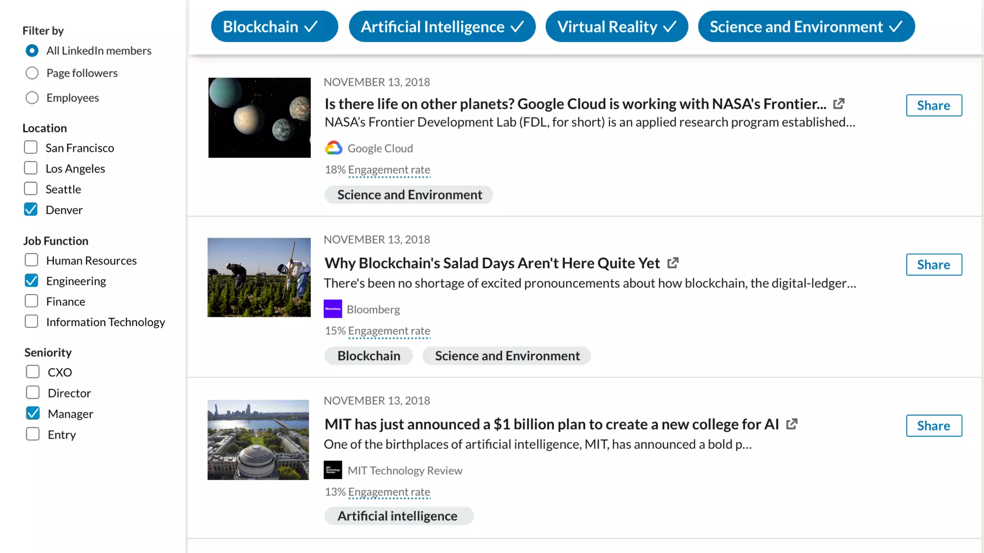Click the Artificial intelligence tag on MIT article
Image resolution: width=984 pixels, height=553 pixels.
398,516
